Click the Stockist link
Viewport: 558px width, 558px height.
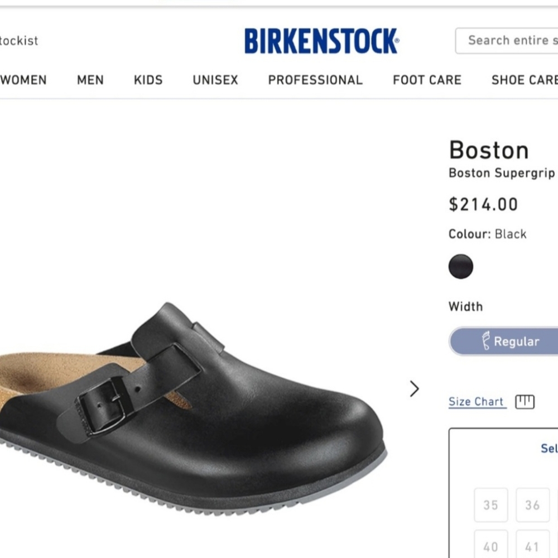(x=18, y=40)
